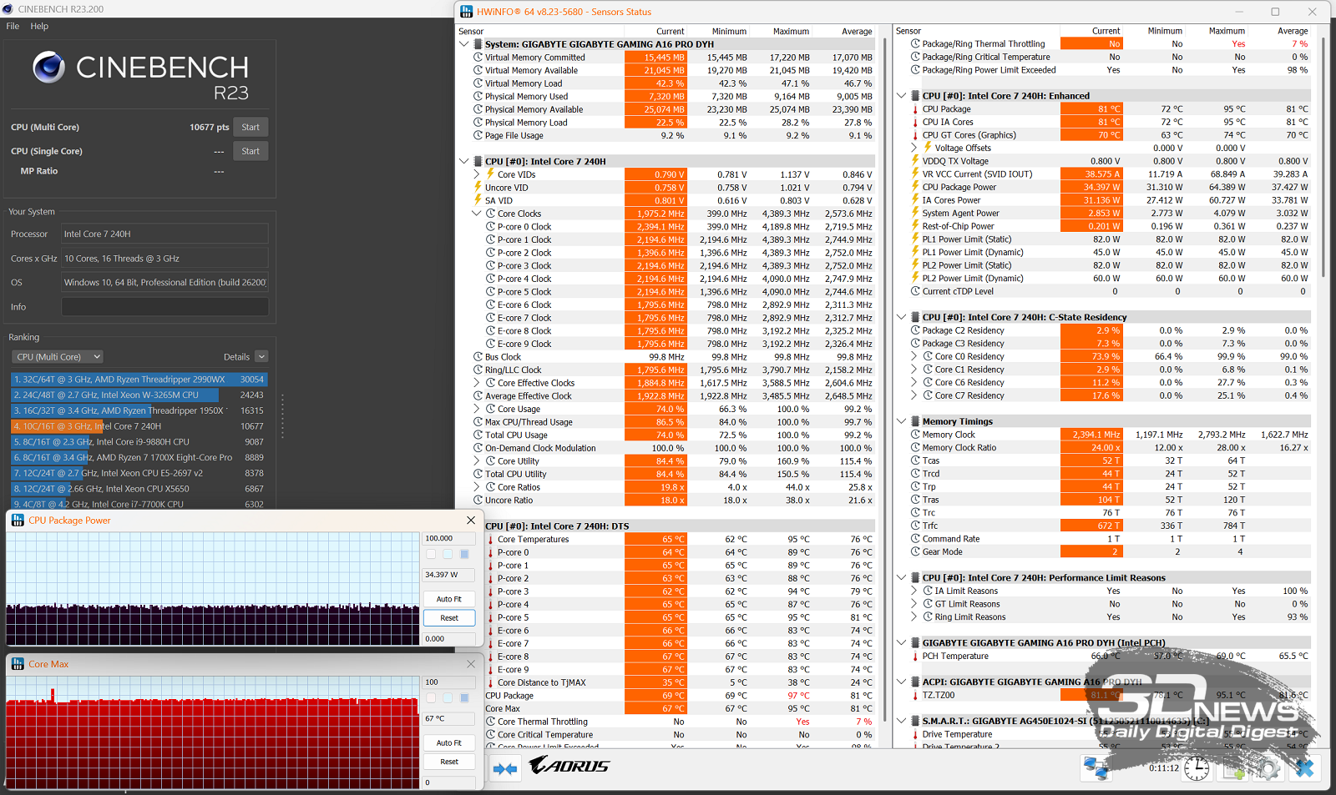Open the CPU (Multi Core) ranking dropdown

58,357
